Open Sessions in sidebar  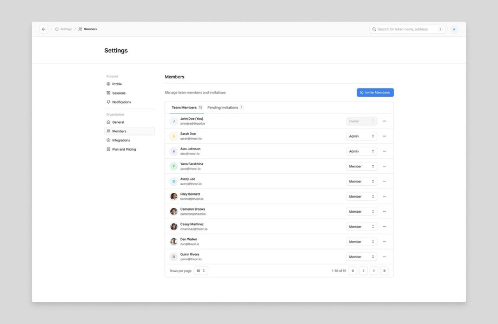click(130, 93)
